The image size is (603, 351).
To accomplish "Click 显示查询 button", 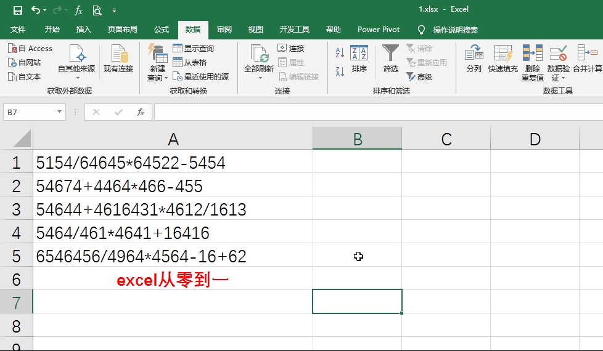I will tap(194, 49).
